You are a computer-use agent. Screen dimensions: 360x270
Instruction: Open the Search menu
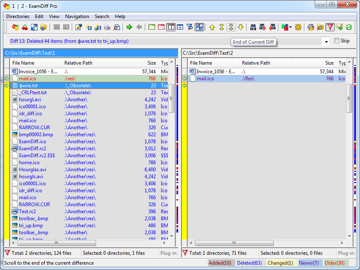102,16
